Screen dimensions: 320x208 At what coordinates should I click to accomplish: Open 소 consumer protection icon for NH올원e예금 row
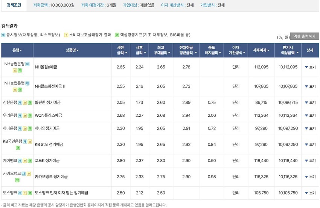(x=15, y=71)
